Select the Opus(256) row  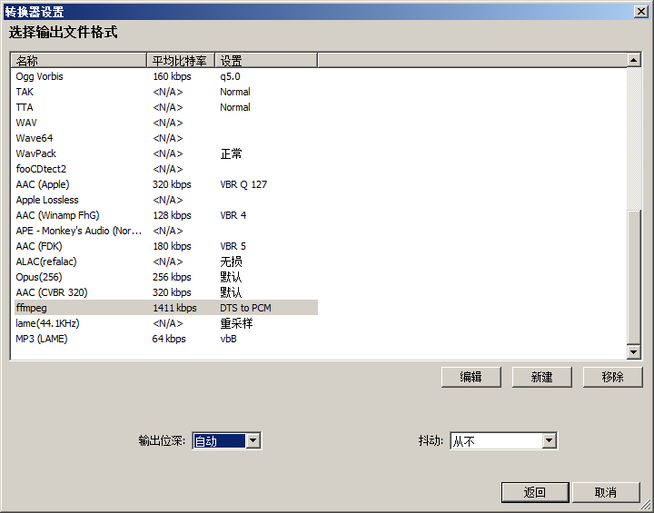point(166,277)
